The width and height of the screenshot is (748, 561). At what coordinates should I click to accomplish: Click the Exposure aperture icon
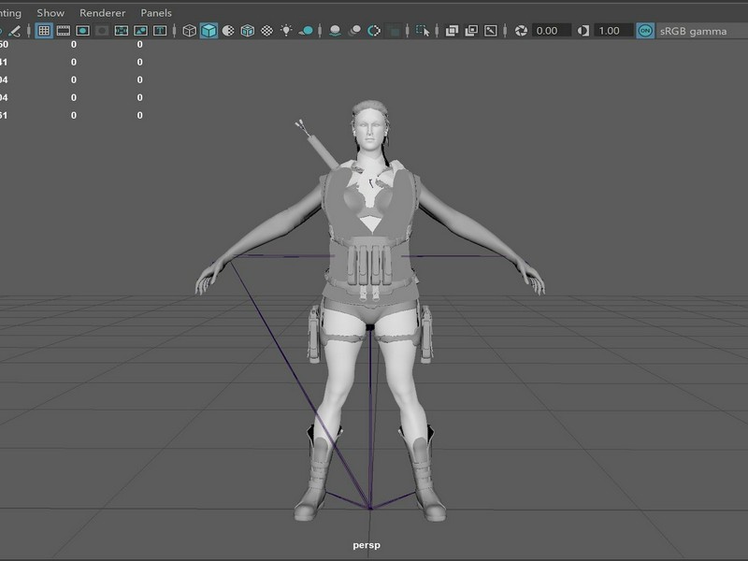click(521, 31)
